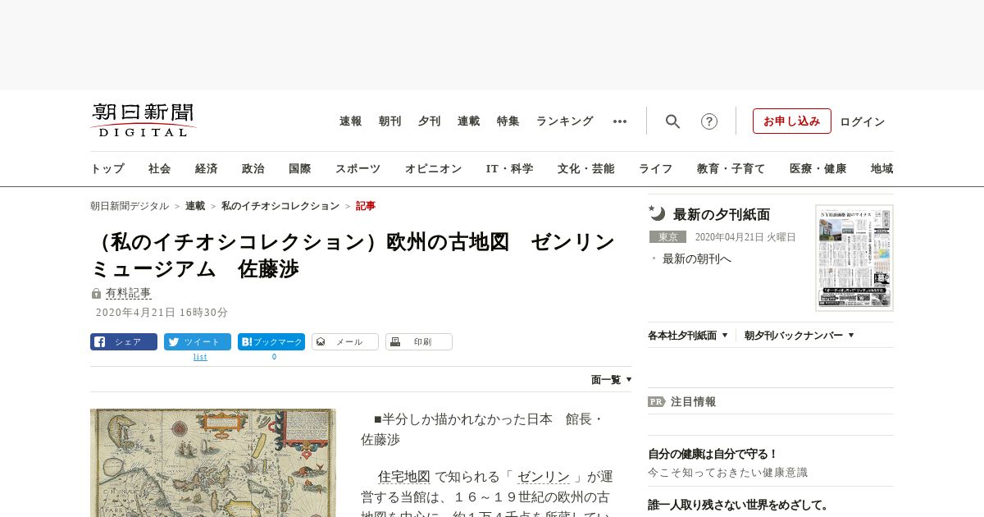The image size is (984, 517).
Task: Open the 連載 header menu
Action: (x=469, y=121)
